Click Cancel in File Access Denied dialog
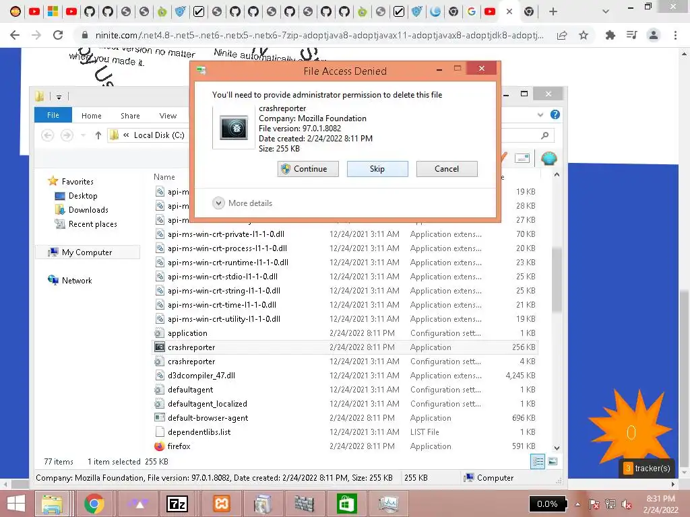The image size is (690, 517). click(447, 169)
